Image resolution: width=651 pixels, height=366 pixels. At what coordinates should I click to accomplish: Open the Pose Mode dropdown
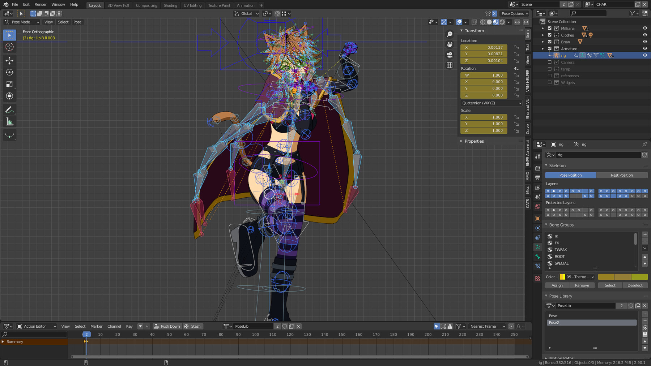pos(22,22)
